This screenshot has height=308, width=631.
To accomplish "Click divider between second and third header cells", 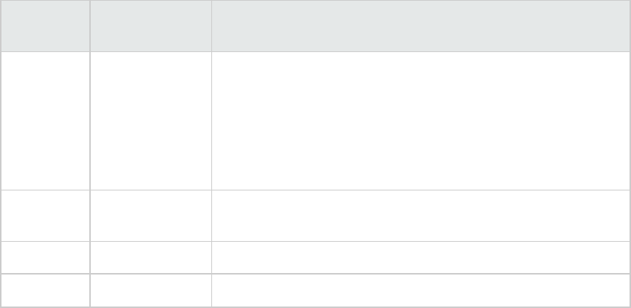I will tap(211, 26).
